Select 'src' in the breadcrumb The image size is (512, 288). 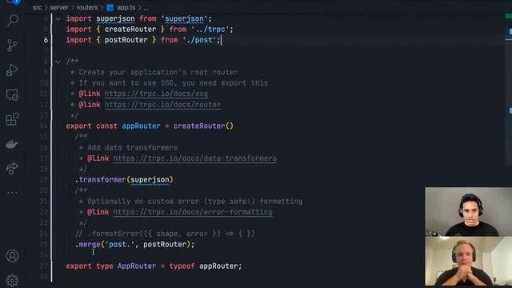(x=37, y=7)
